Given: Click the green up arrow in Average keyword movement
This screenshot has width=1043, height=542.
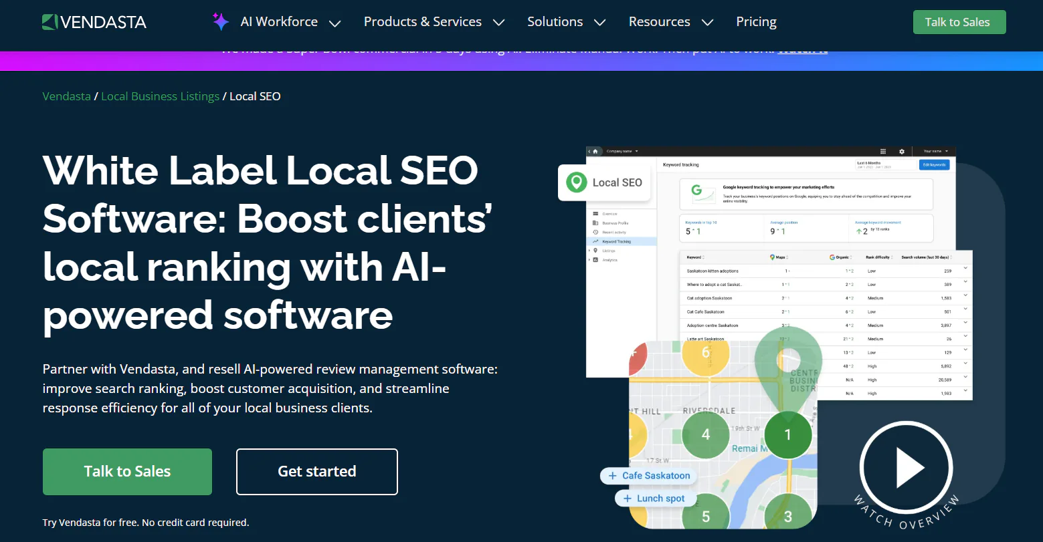Looking at the screenshot, I should point(858,232).
